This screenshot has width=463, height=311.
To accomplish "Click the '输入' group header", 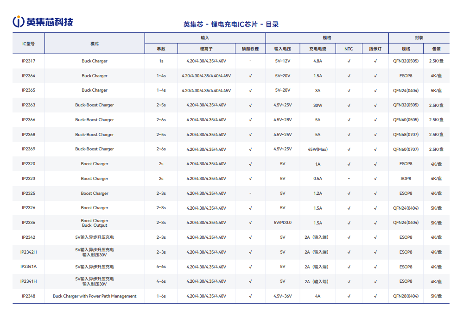I will click(205, 38).
